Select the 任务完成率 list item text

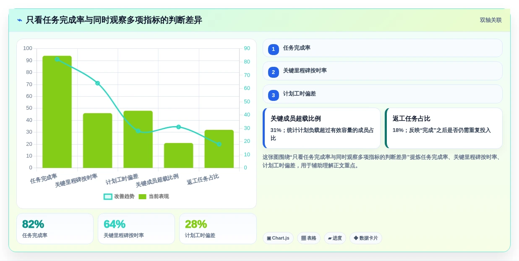pos(297,48)
